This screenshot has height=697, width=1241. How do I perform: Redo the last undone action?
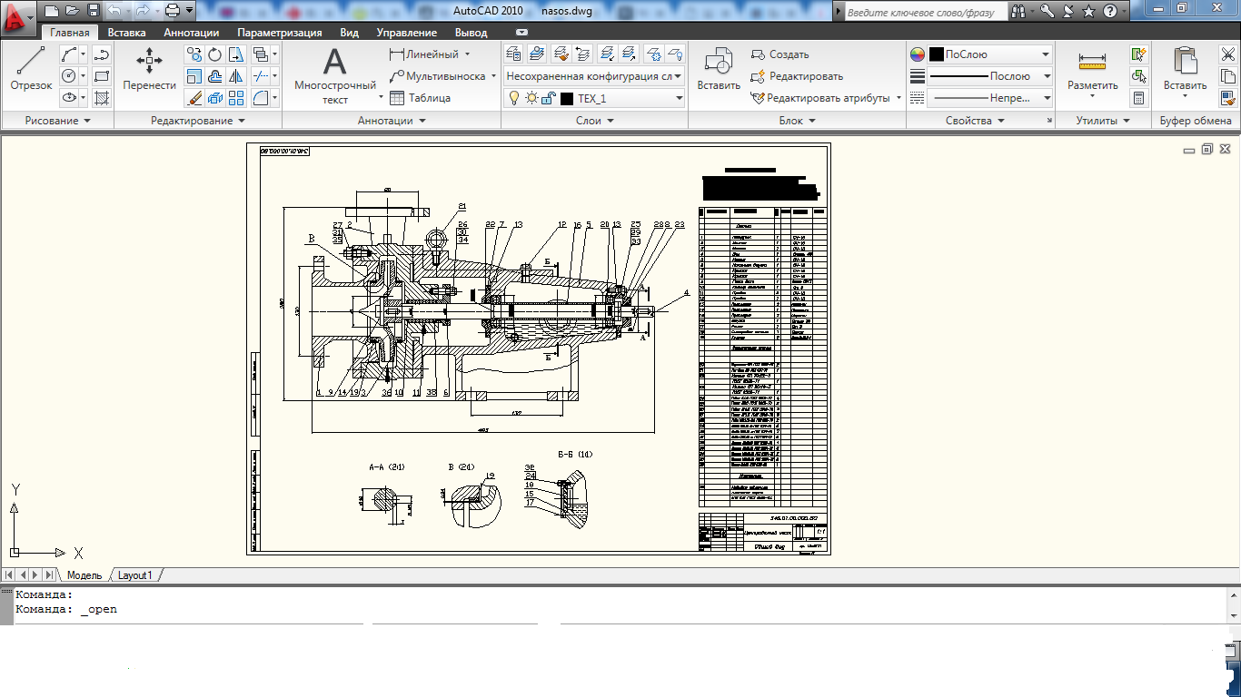(x=143, y=11)
